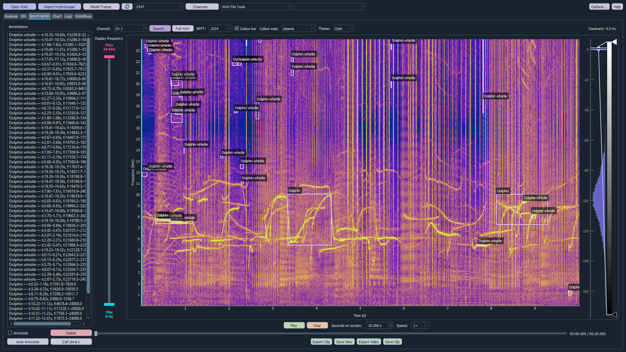This screenshot has width=626, height=352.
Task: Click the Dominant: 4.0 Hz readout
Action: click(x=602, y=29)
